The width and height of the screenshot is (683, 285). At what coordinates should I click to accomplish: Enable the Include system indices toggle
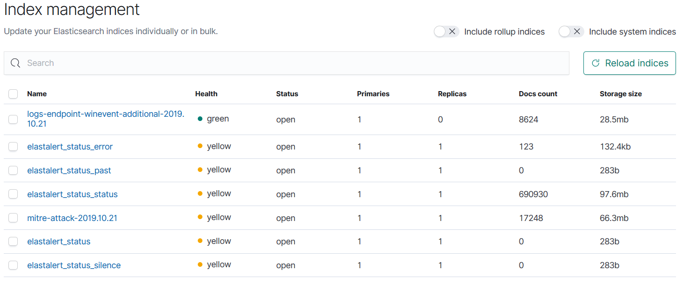coord(571,31)
